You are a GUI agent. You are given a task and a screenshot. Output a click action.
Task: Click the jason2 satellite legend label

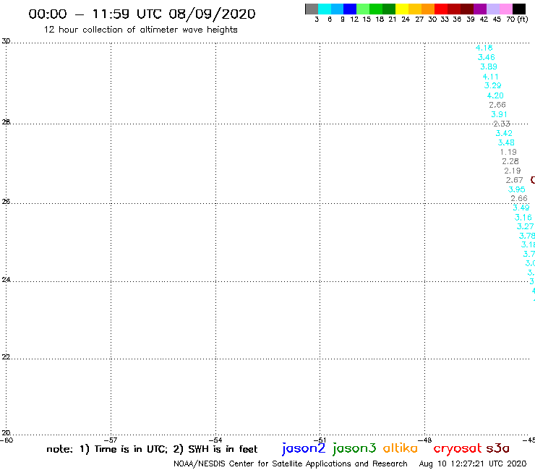point(304,449)
